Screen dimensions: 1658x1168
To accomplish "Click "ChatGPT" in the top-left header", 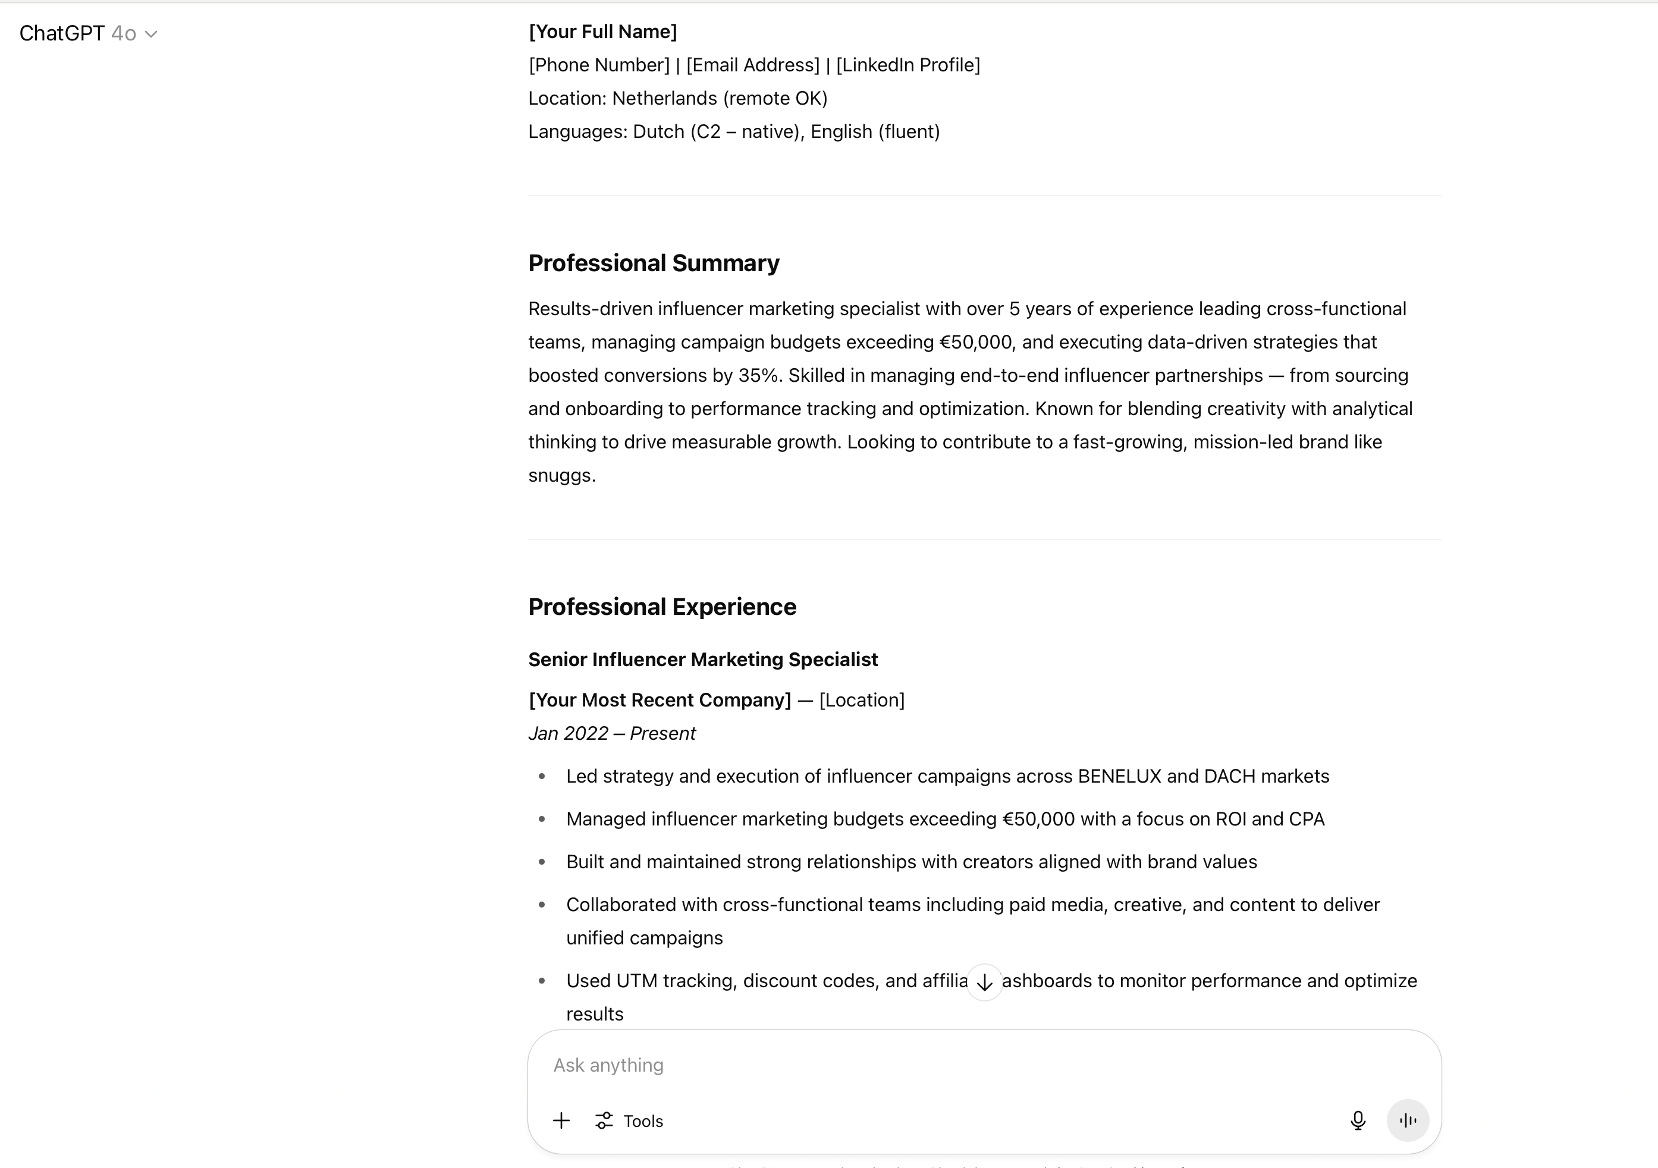I will pyautogui.click(x=61, y=33).
